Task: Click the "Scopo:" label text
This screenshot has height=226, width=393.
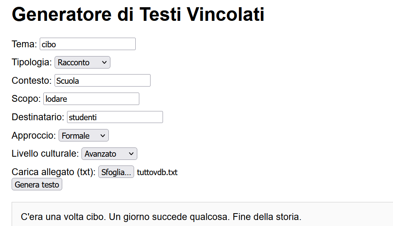Action: (26, 99)
